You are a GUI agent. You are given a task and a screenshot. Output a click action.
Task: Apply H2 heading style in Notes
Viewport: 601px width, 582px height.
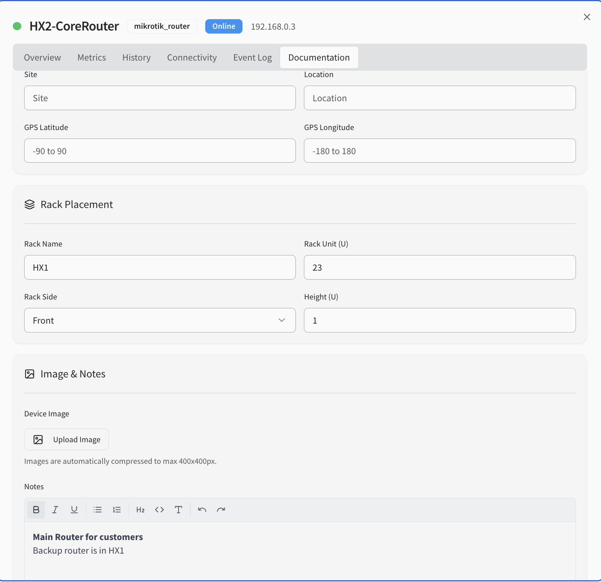pyautogui.click(x=140, y=510)
